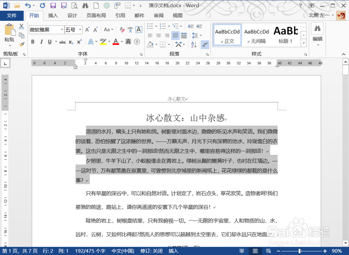Open line spacing dropdown

(197, 35)
